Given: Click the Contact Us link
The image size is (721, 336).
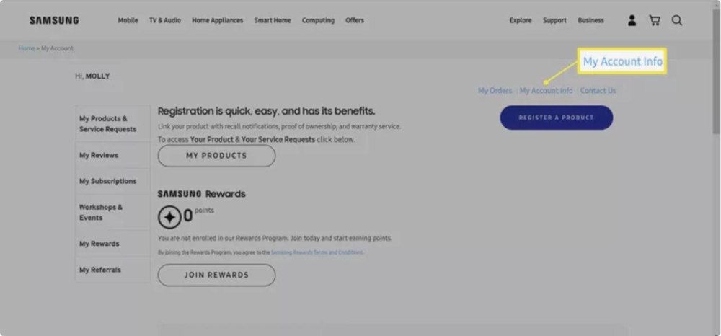Looking at the screenshot, I should tap(598, 91).
